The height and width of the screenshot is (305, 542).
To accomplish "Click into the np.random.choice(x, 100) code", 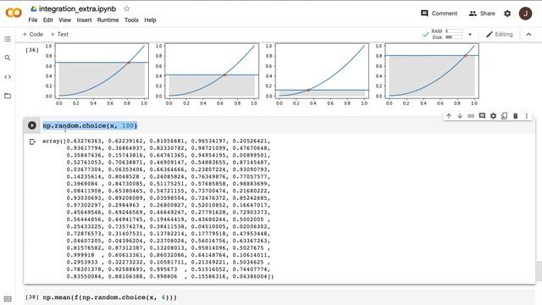I will 90,125.
